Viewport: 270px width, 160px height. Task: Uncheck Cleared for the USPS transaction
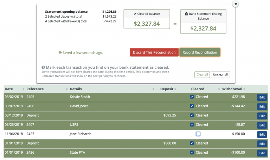tap(192, 124)
